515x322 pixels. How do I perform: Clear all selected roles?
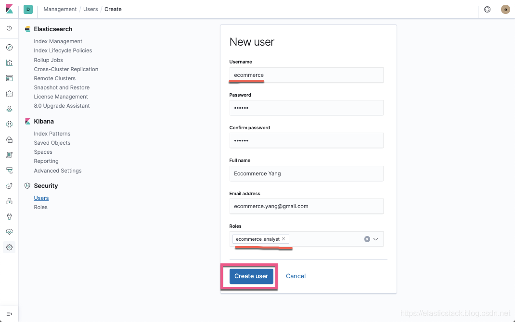click(x=367, y=239)
